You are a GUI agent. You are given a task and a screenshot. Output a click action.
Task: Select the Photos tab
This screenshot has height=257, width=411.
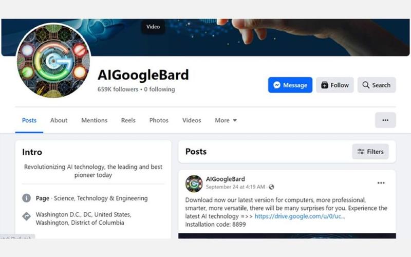click(x=159, y=120)
